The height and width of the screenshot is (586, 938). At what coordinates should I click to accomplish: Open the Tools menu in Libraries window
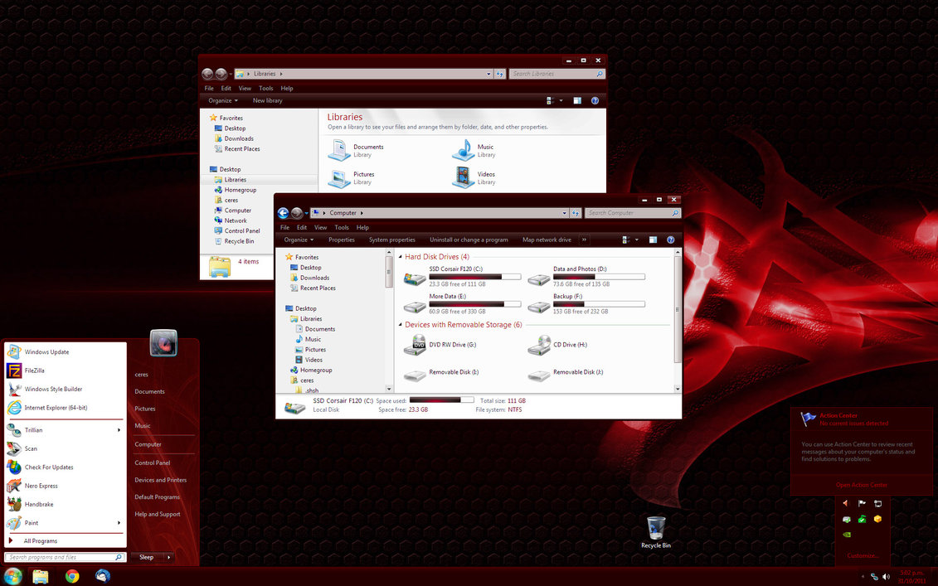pyautogui.click(x=265, y=88)
